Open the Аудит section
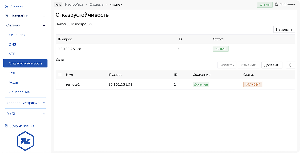The width and height of the screenshot is (300, 153). click(x=13, y=82)
